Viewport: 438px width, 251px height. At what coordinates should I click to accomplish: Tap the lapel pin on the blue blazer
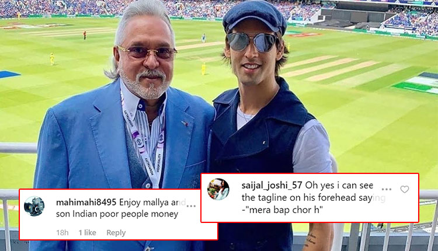point(185,123)
